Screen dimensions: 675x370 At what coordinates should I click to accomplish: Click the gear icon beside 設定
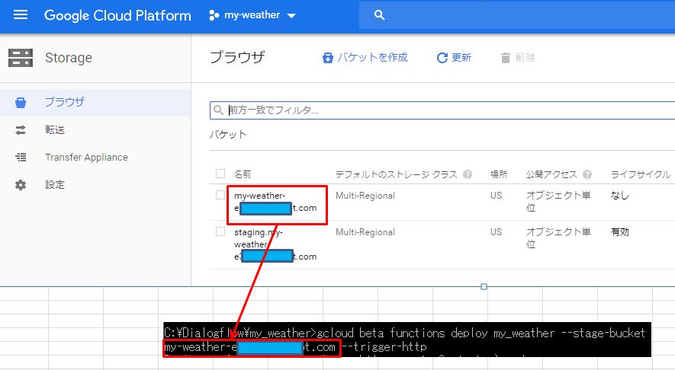pyautogui.click(x=21, y=185)
